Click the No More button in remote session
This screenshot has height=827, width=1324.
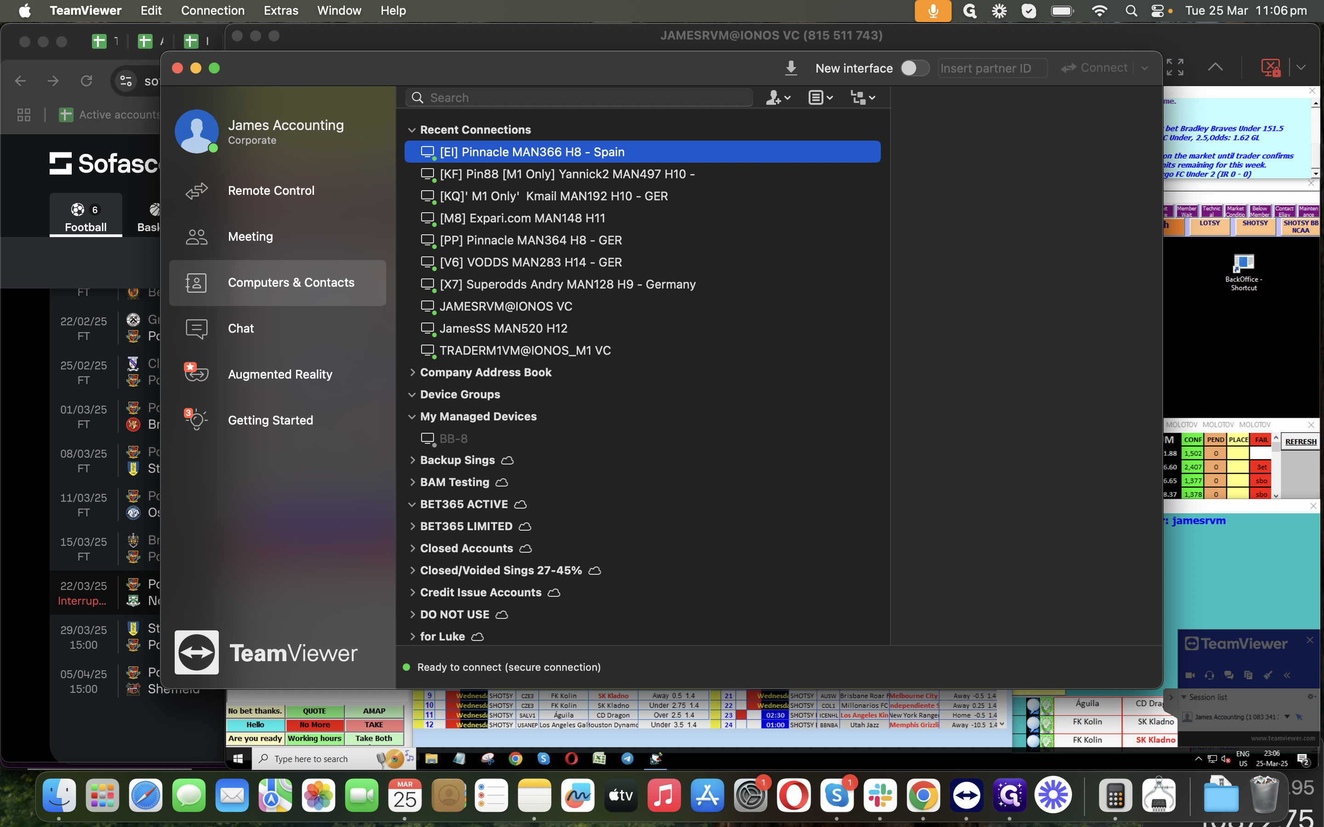tap(314, 725)
